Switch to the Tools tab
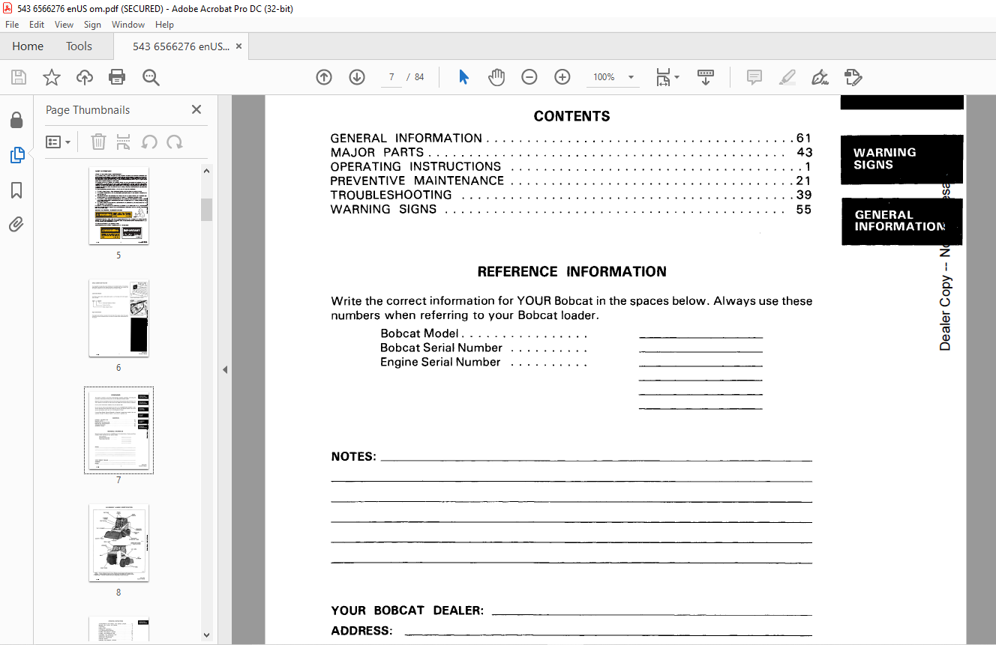Screen dimensions: 996x645 click(x=79, y=46)
